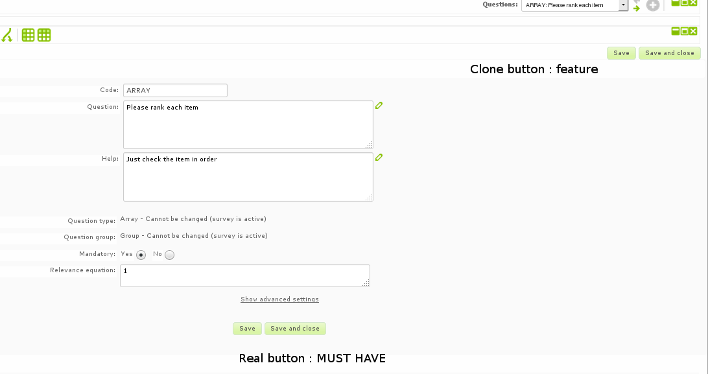Grab the Relevance equation resize grip

coord(366,283)
